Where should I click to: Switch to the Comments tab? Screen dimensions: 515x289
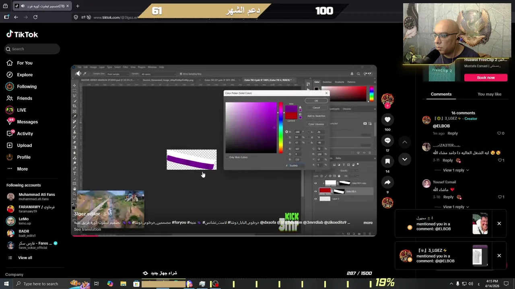(x=441, y=94)
